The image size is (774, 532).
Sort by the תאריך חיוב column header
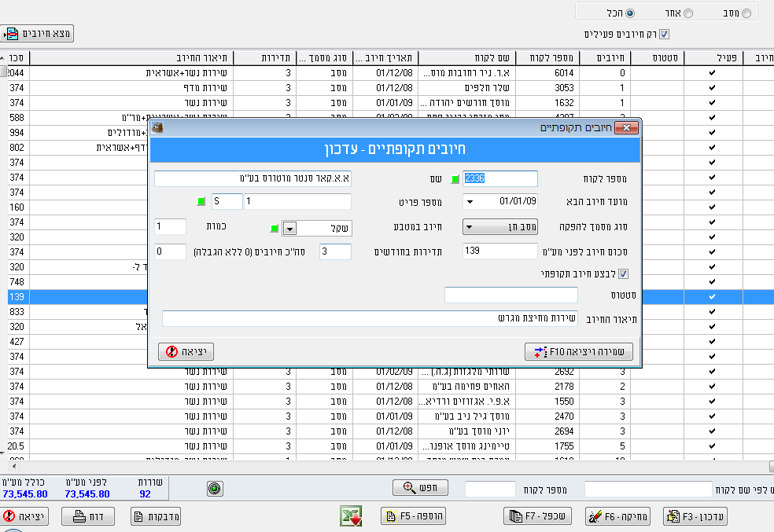[x=385, y=58]
